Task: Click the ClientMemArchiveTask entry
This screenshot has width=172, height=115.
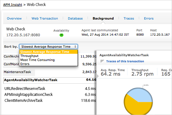Action: pos(23,100)
